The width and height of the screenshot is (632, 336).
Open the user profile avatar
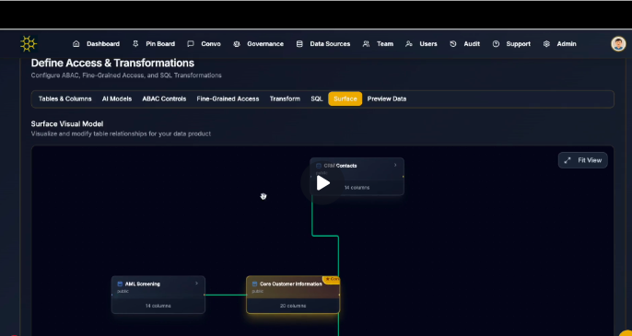pyautogui.click(x=618, y=44)
